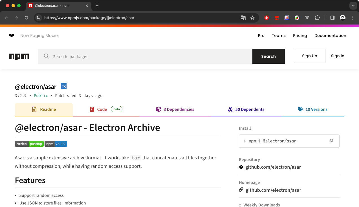Click the git repository diamond icon

[x=241, y=167]
